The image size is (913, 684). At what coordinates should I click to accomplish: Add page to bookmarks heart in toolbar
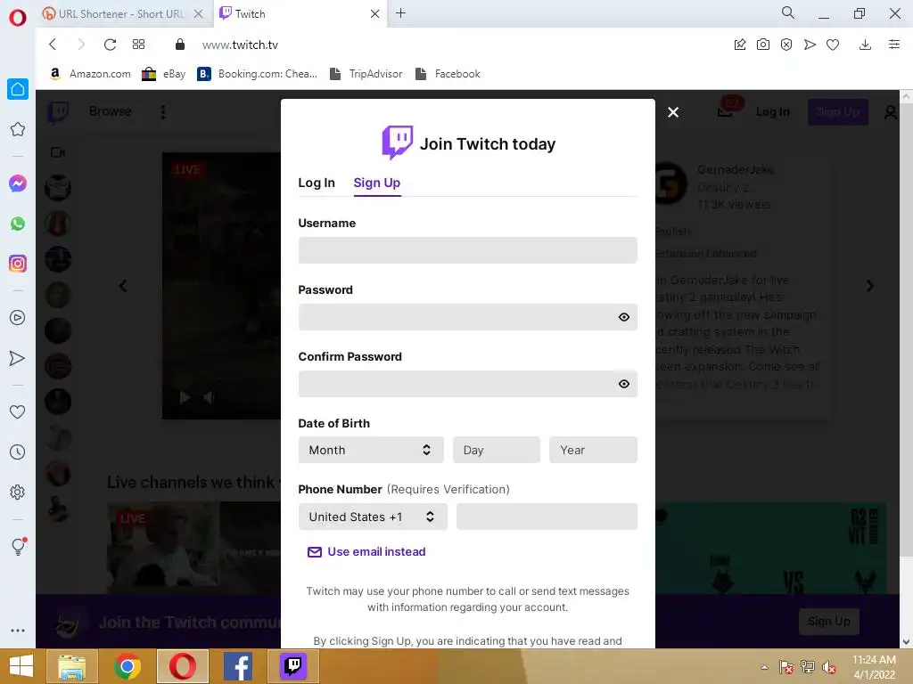point(833,45)
